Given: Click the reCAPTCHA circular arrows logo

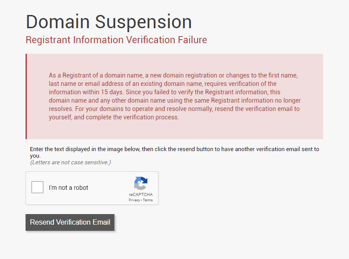Looking at the screenshot, I should click(141, 183).
